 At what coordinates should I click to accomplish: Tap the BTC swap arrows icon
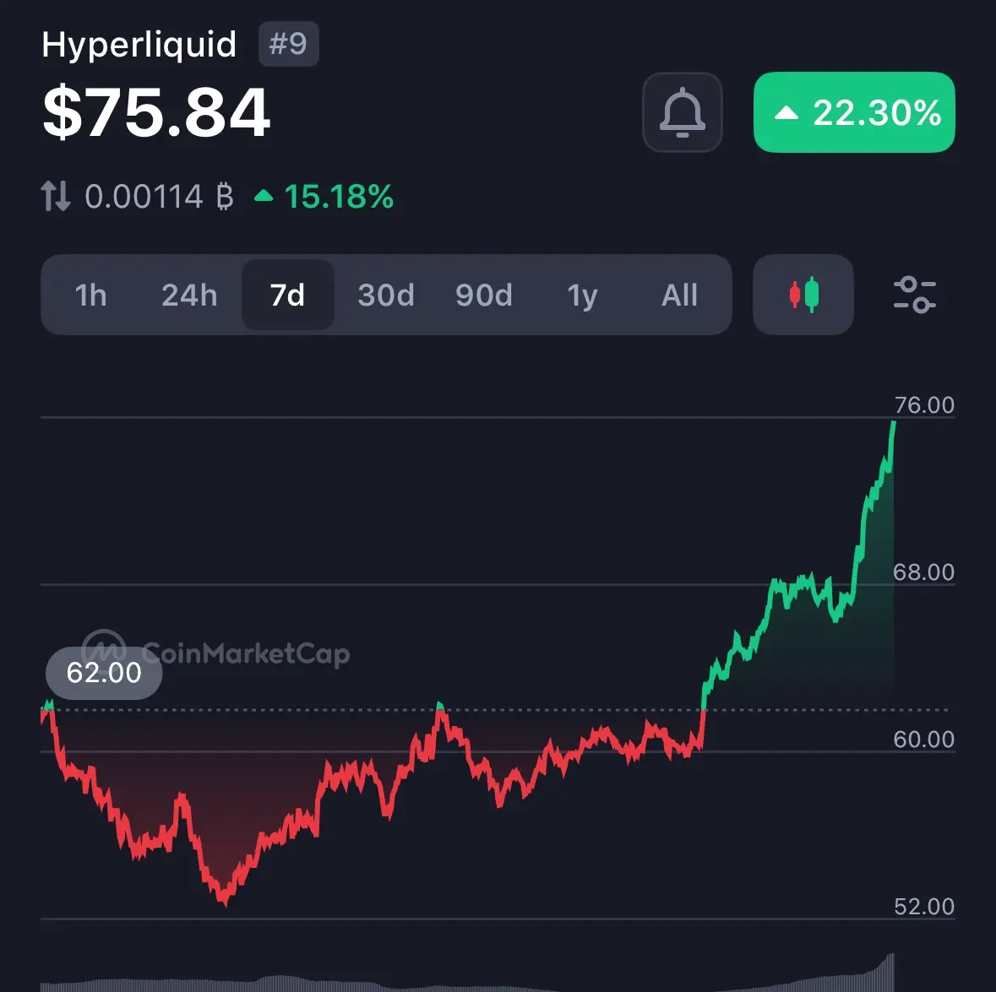(x=55, y=196)
